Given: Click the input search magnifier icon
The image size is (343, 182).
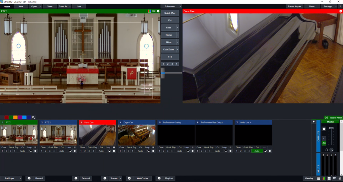Looking at the screenshot, I should point(33,118).
